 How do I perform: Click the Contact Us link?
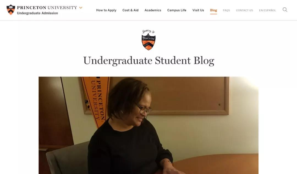[x=244, y=10]
